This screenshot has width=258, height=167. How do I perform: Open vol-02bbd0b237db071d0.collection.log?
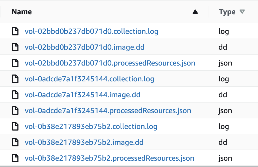92,31
